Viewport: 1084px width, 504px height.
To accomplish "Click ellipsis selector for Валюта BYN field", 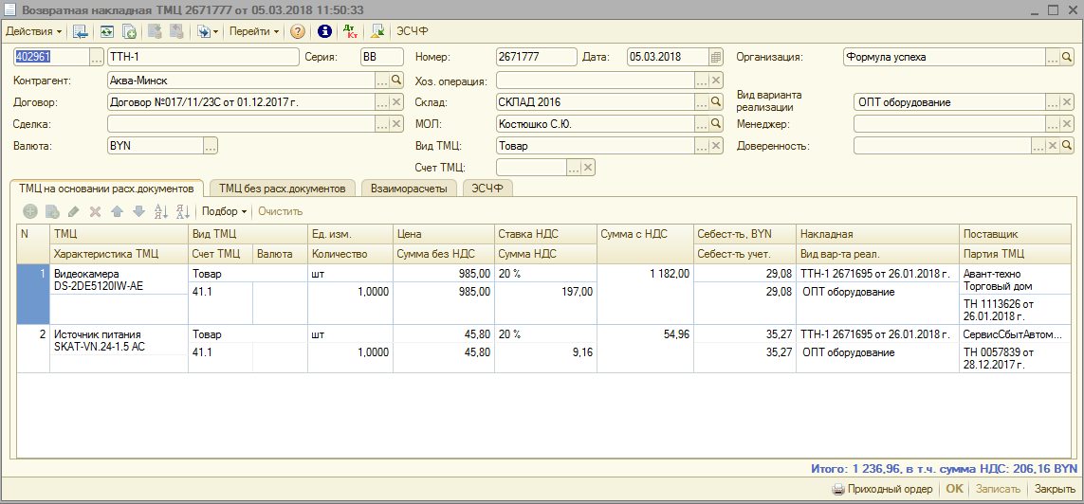I will (x=211, y=146).
